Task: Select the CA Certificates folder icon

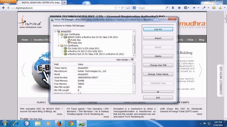Action: coord(62,46)
